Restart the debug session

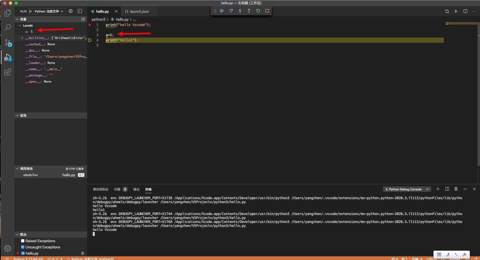click(258, 11)
